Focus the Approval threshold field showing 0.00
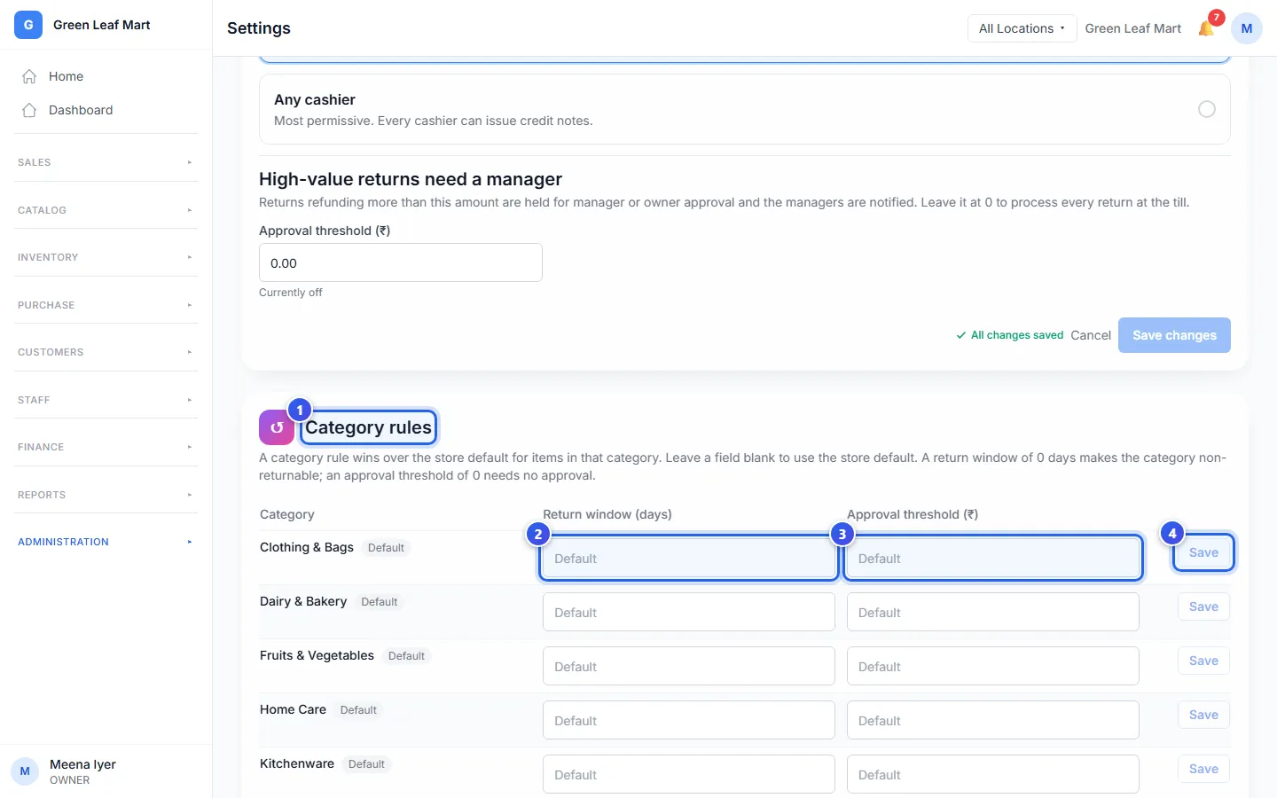The image size is (1277, 798). 401,262
